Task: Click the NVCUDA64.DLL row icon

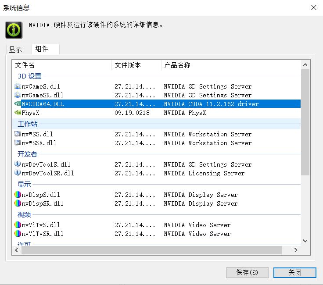Action: point(18,104)
